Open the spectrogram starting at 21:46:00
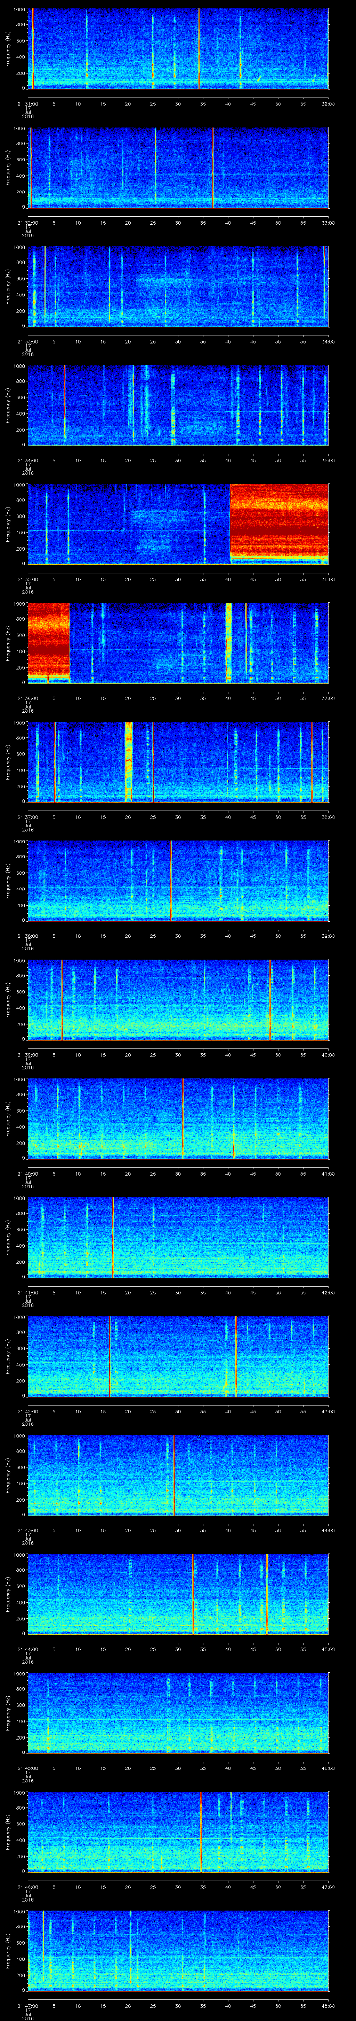The width and height of the screenshot is (356, 2021). pyautogui.click(x=178, y=1832)
